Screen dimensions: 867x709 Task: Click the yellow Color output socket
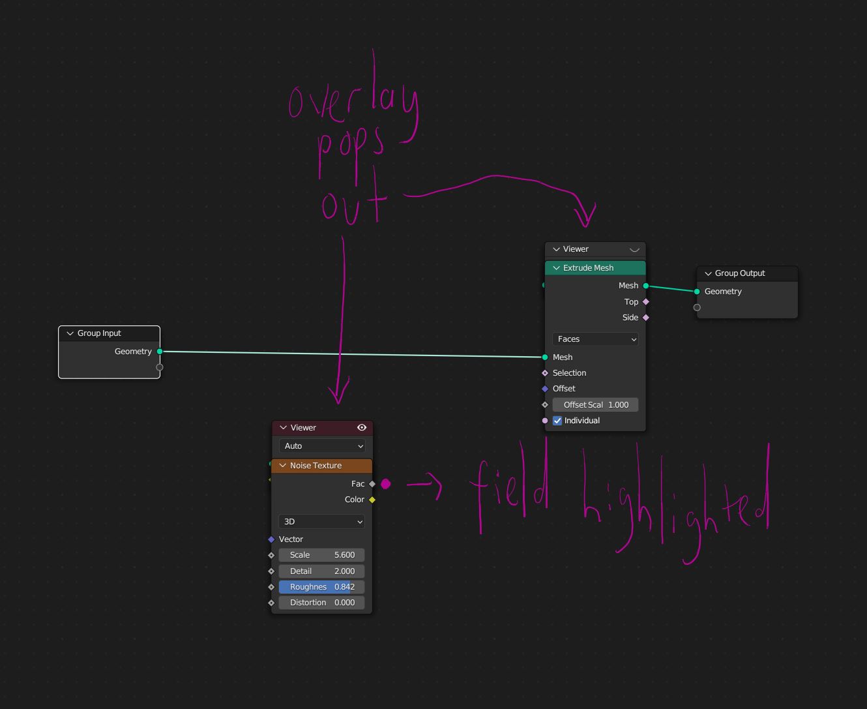point(372,500)
